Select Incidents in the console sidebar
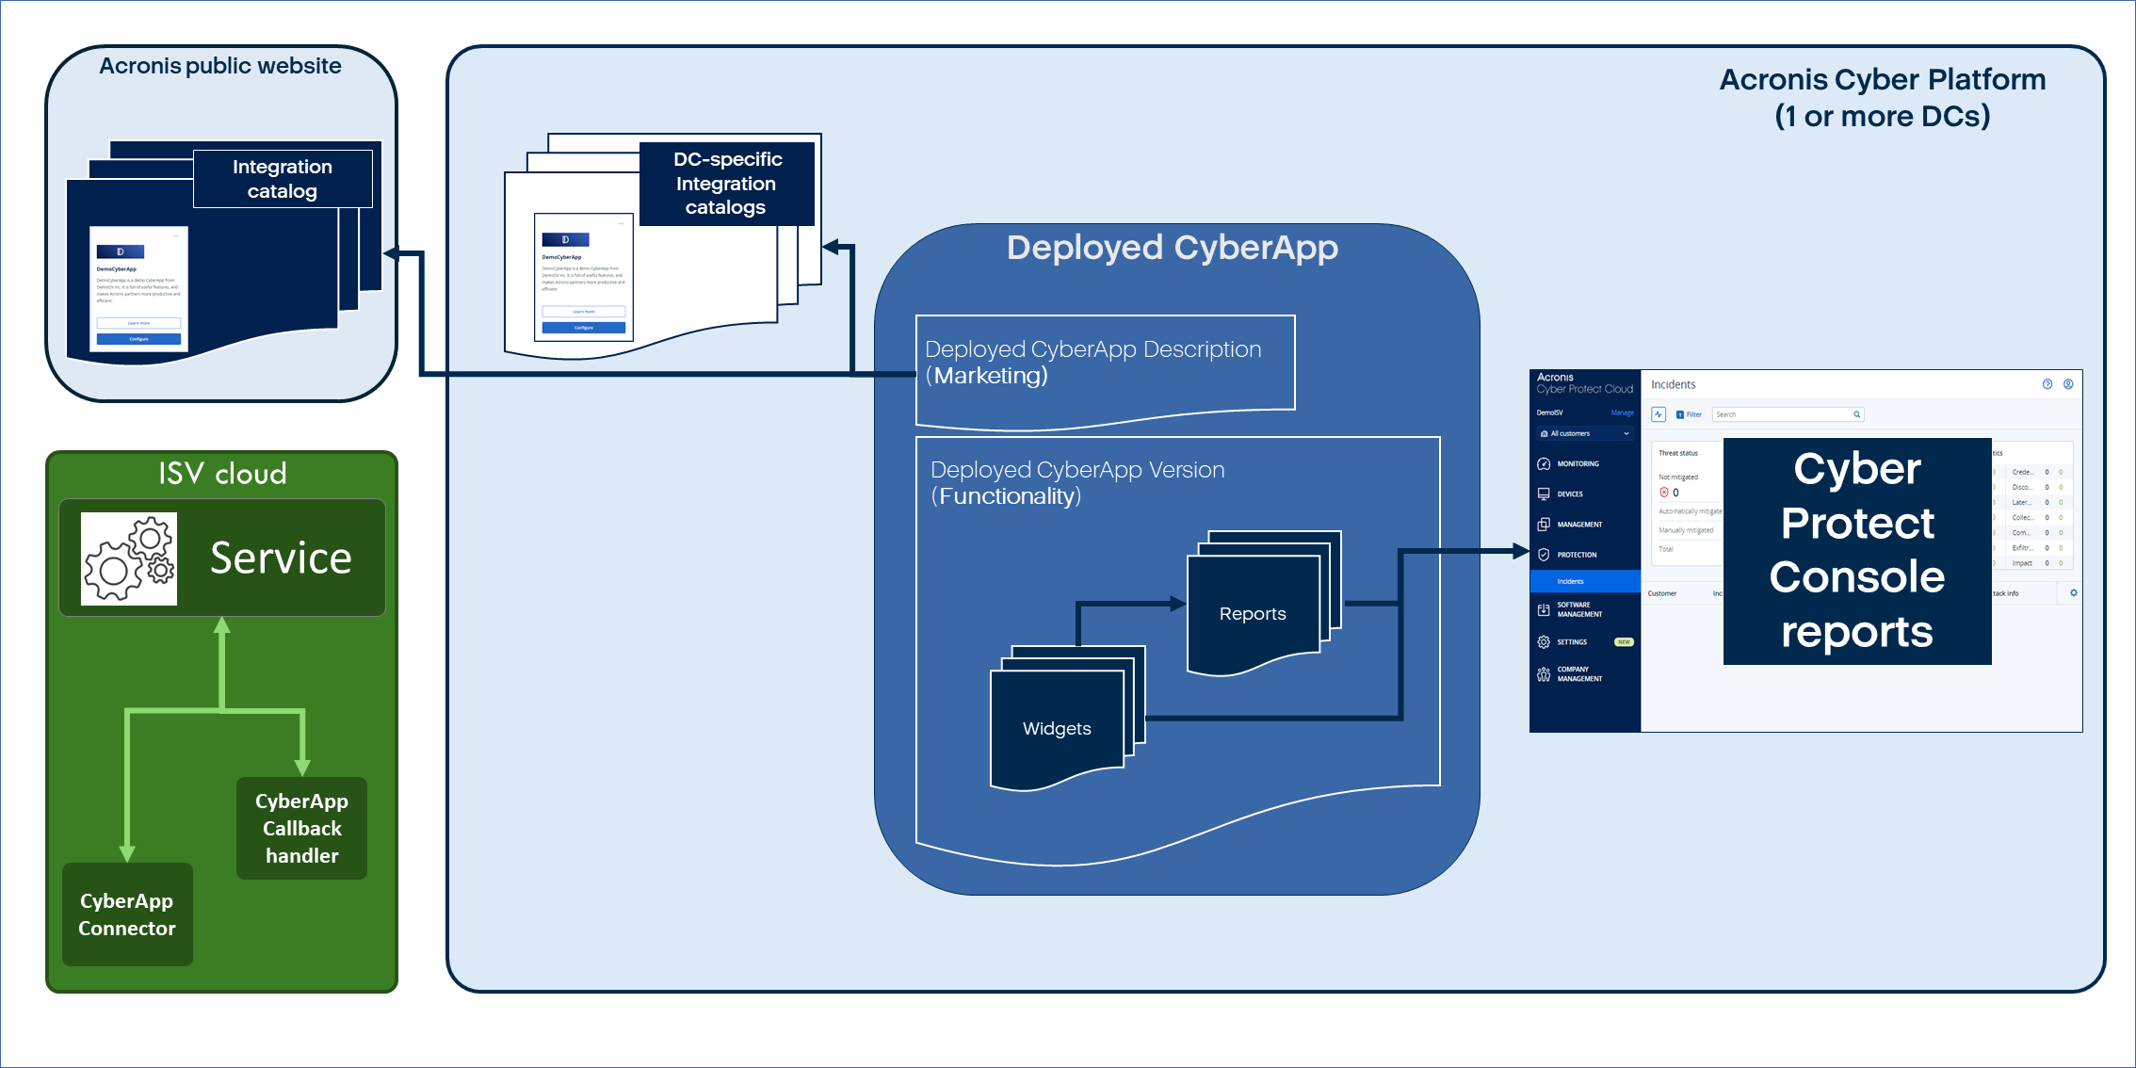This screenshot has width=2136, height=1068. 1585,581
